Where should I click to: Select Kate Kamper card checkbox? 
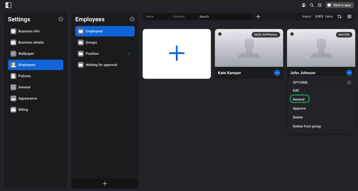pos(220,34)
